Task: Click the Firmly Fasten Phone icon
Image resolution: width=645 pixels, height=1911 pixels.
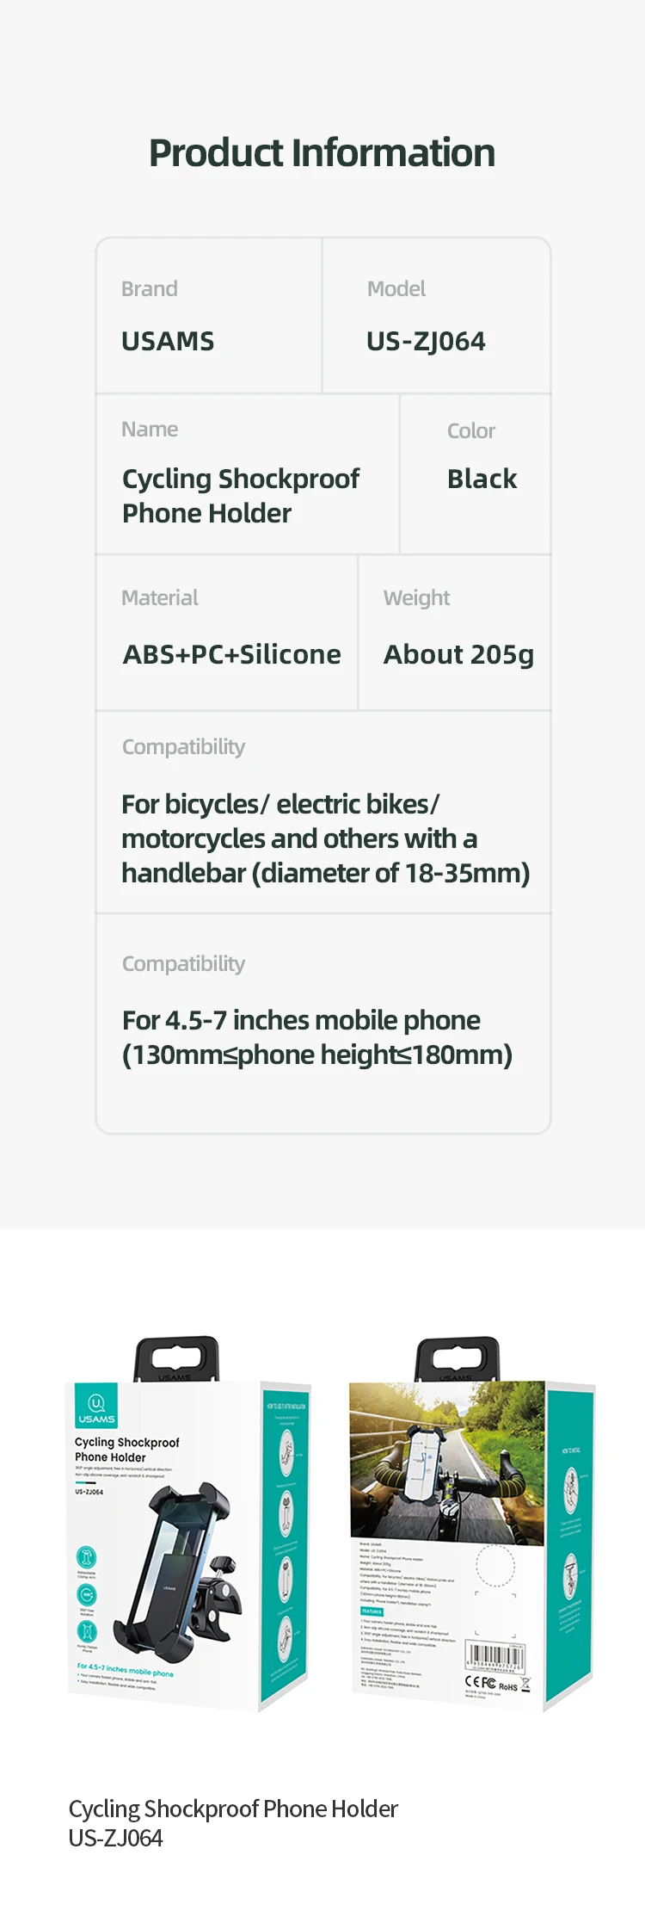Action: coord(87,1631)
